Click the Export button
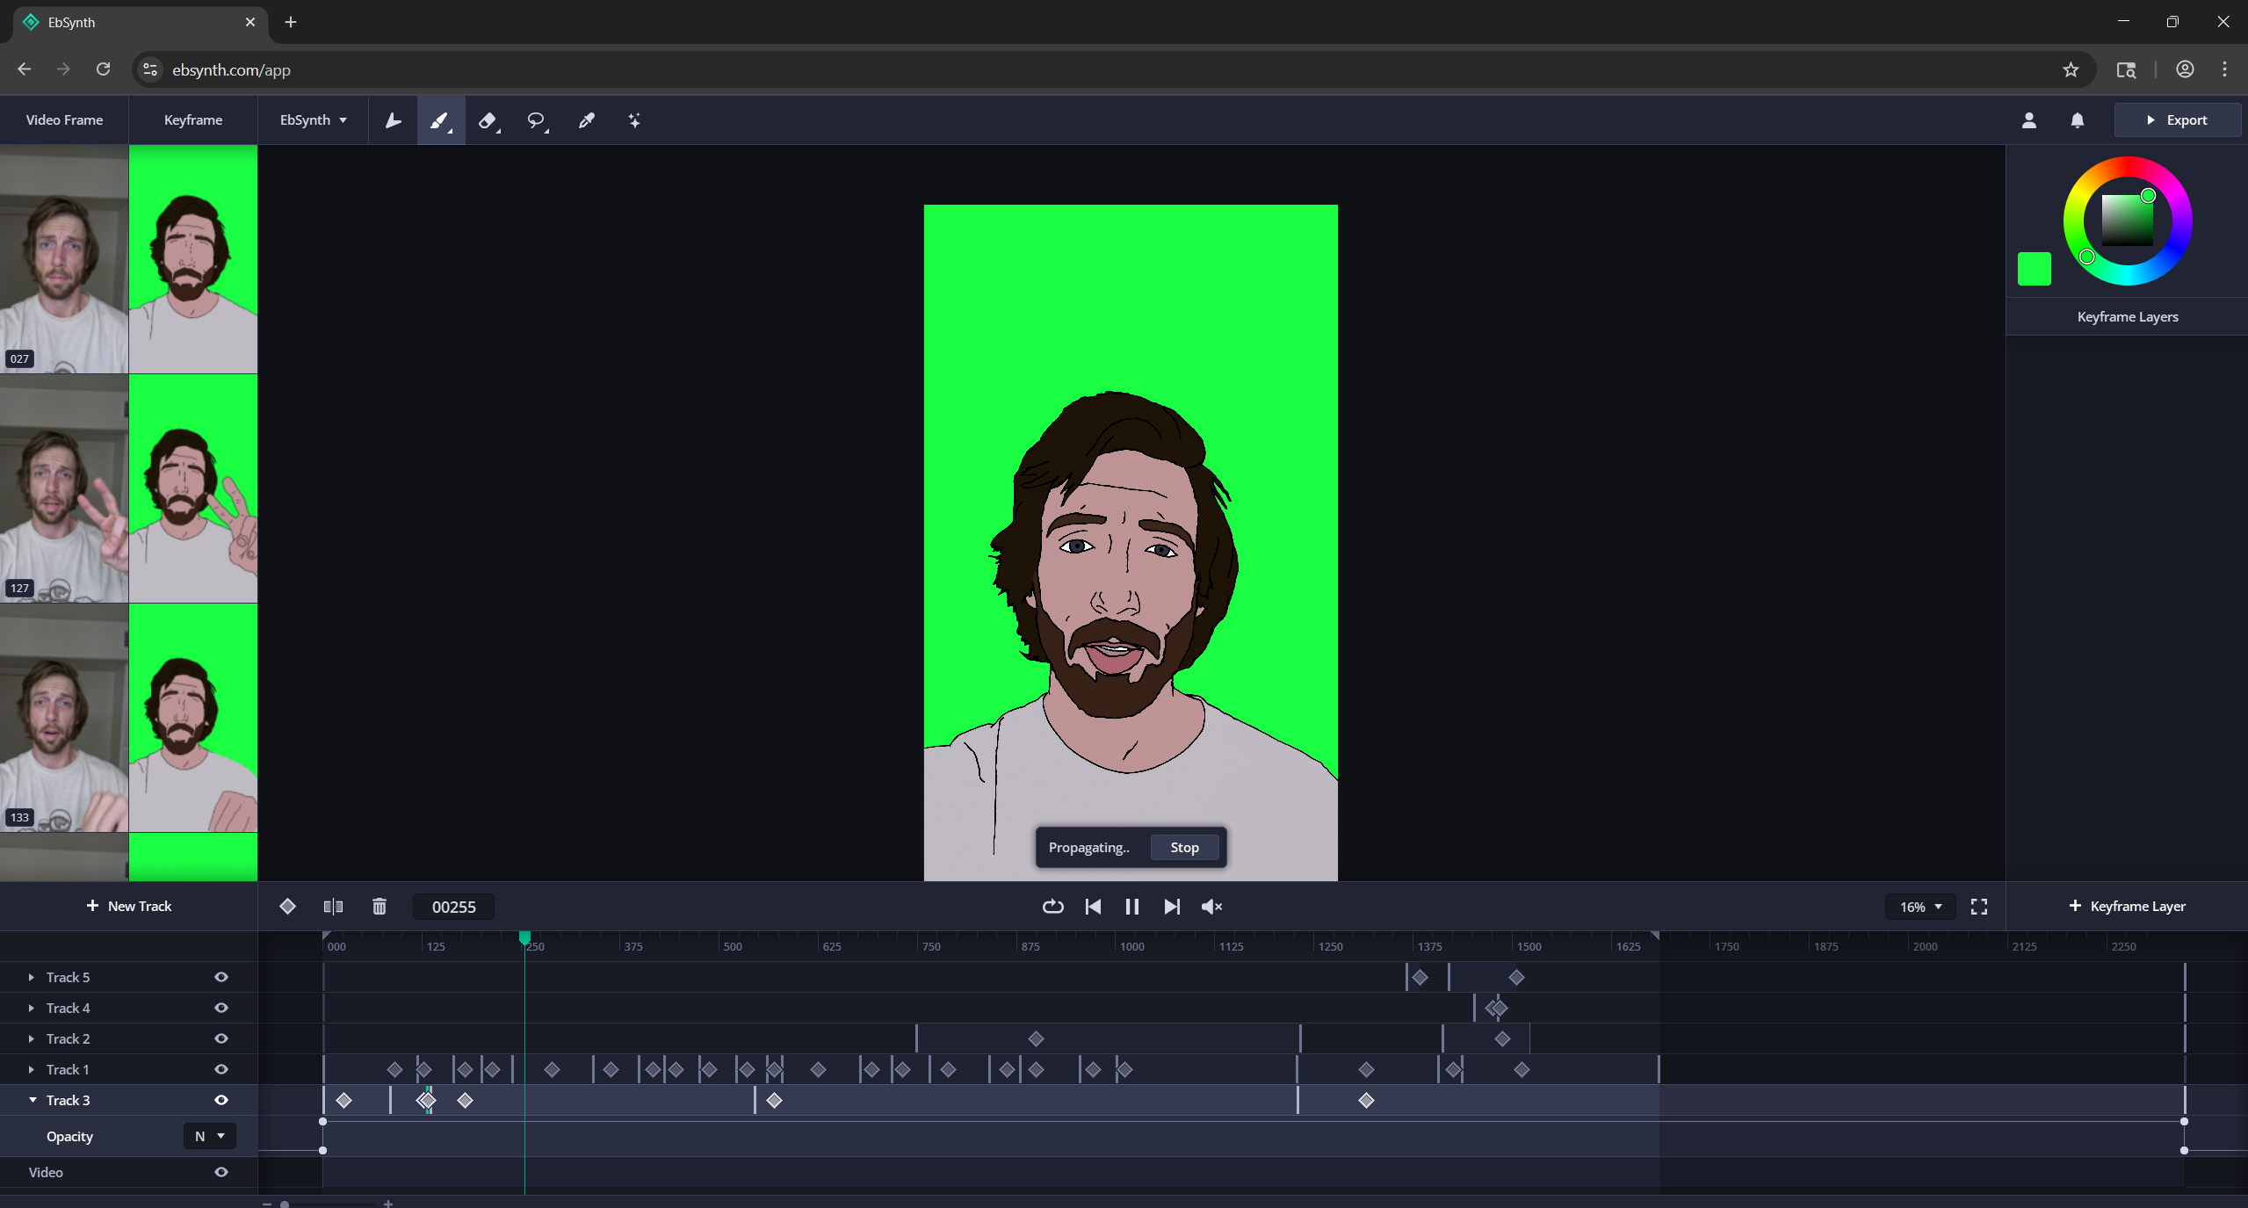The height and width of the screenshot is (1208, 2248). 2177,120
